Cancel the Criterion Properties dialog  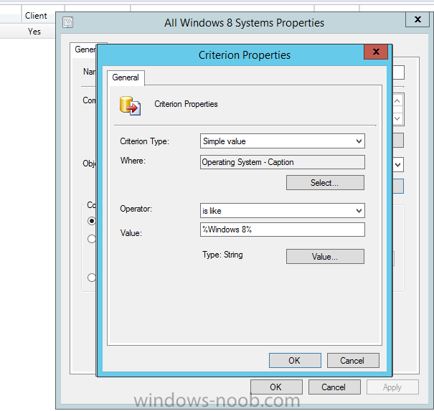tap(353, 360)
